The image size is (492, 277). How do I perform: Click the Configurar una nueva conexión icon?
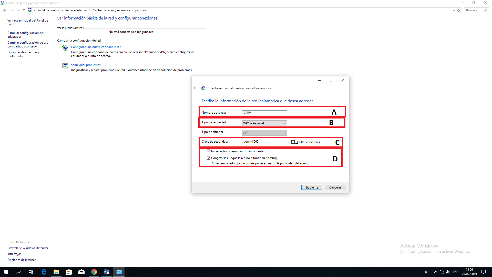click(x=65, y=48)
